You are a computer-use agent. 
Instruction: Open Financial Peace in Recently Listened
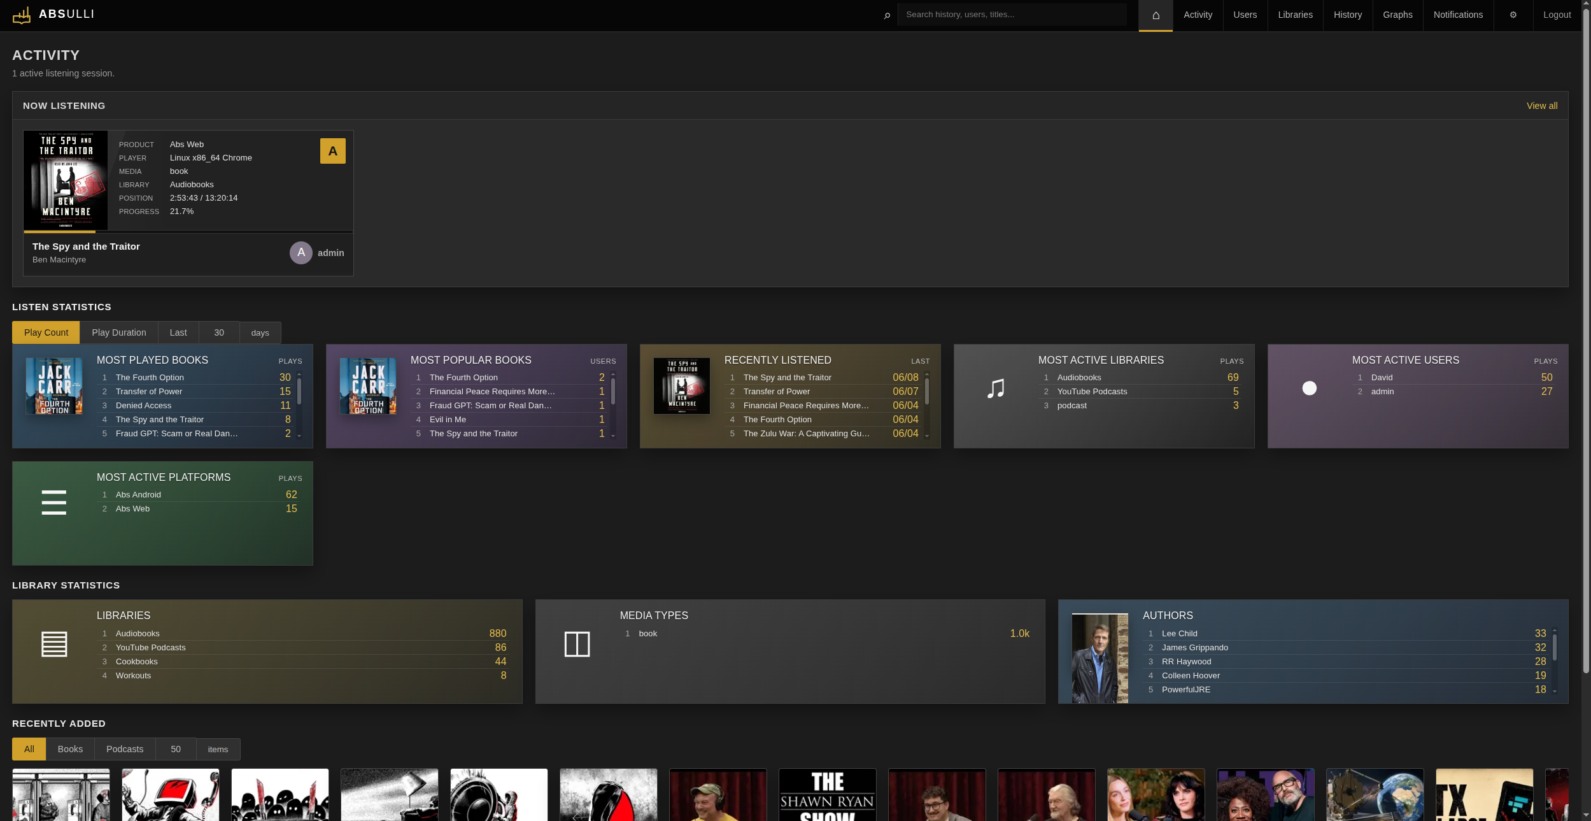coord(806,406)
